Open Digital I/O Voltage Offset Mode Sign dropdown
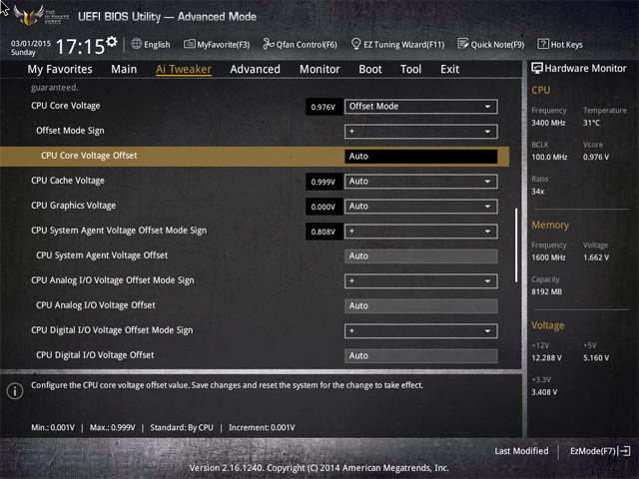This screenshot has height=479, width=639. coord(421,330)
